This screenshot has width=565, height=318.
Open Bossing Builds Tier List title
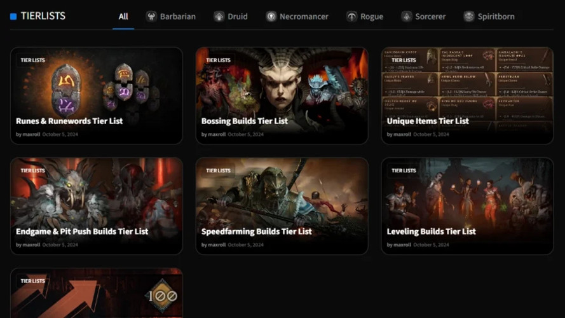tap(244, 121)
